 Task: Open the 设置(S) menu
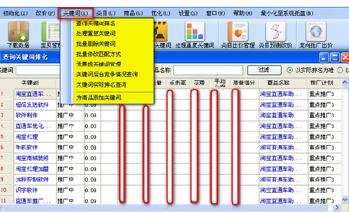tap(188, 13)
